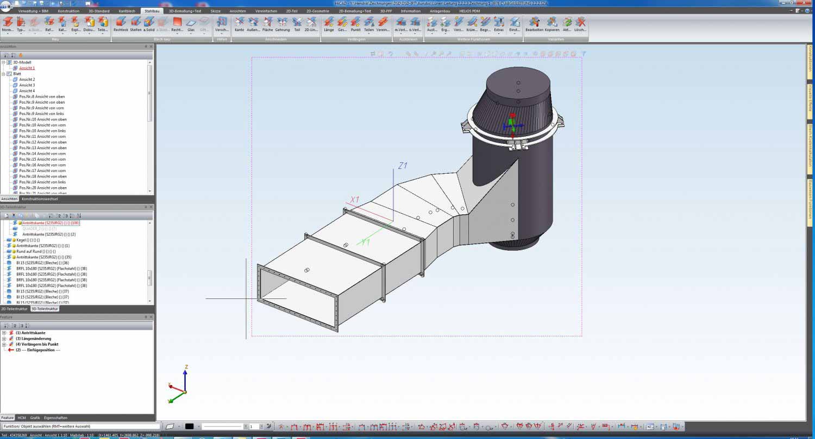Select the Verz... function
The height and width of the screenshot is (439, 815).
tap(459, 24)
